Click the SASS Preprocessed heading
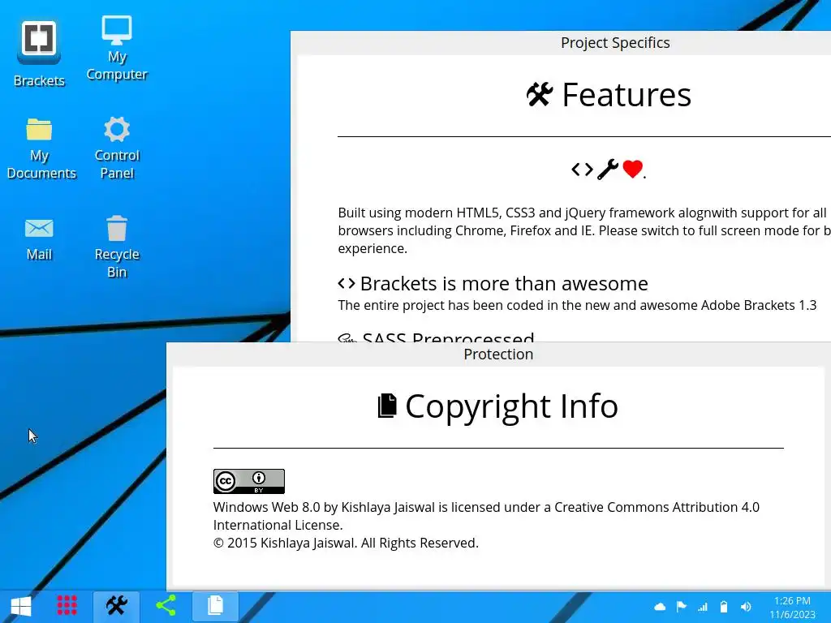Viewport: 831px width, 623px height. (448, 337)
